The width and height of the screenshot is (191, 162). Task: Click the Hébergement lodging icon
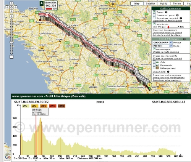pos(157,68)
